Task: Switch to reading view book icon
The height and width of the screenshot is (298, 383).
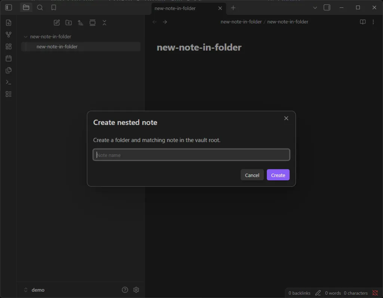Action: pos(363,22)
